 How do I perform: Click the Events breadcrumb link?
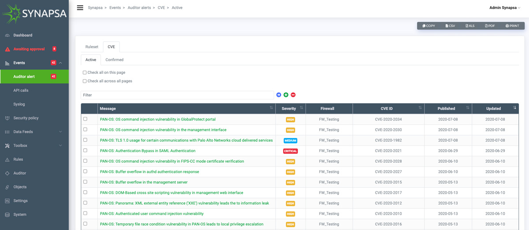(x=115, y=7)
